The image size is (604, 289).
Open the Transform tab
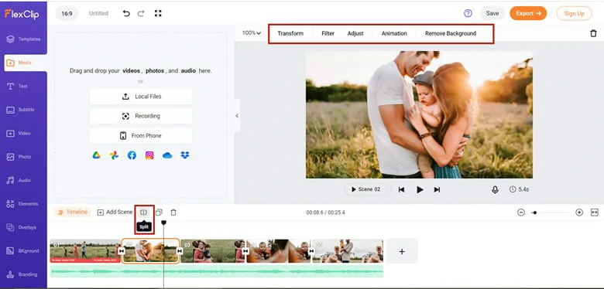(290, 33)
